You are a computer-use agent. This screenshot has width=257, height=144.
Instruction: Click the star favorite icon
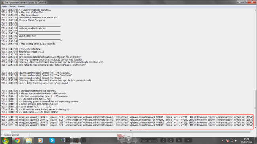coord(179,140)
